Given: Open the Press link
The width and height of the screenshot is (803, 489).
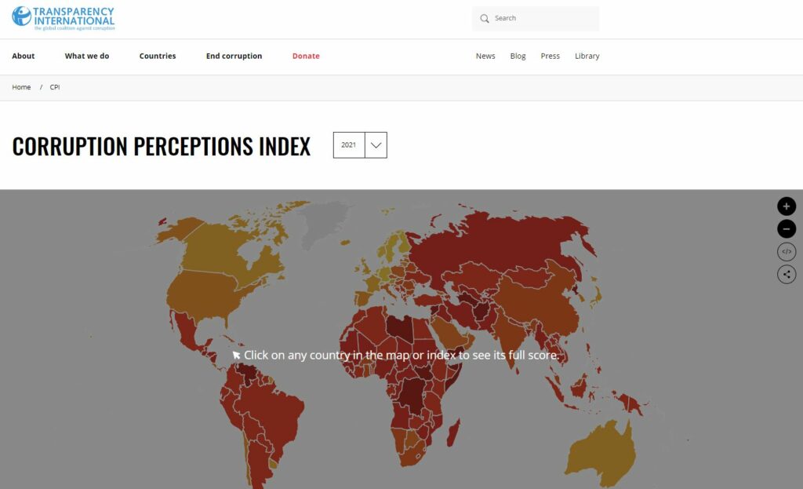Looking at the screenshot, I should coord(550,56).
